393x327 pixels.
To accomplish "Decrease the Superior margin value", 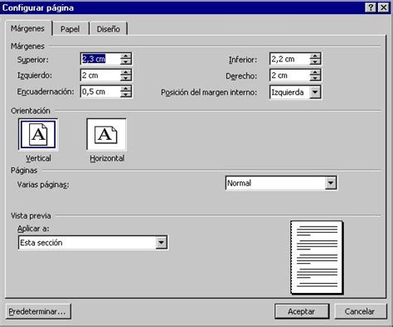I will point(126,62).
